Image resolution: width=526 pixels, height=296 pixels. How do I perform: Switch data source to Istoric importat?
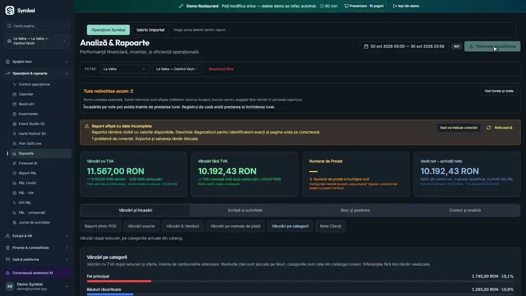[x=151, y=30]
